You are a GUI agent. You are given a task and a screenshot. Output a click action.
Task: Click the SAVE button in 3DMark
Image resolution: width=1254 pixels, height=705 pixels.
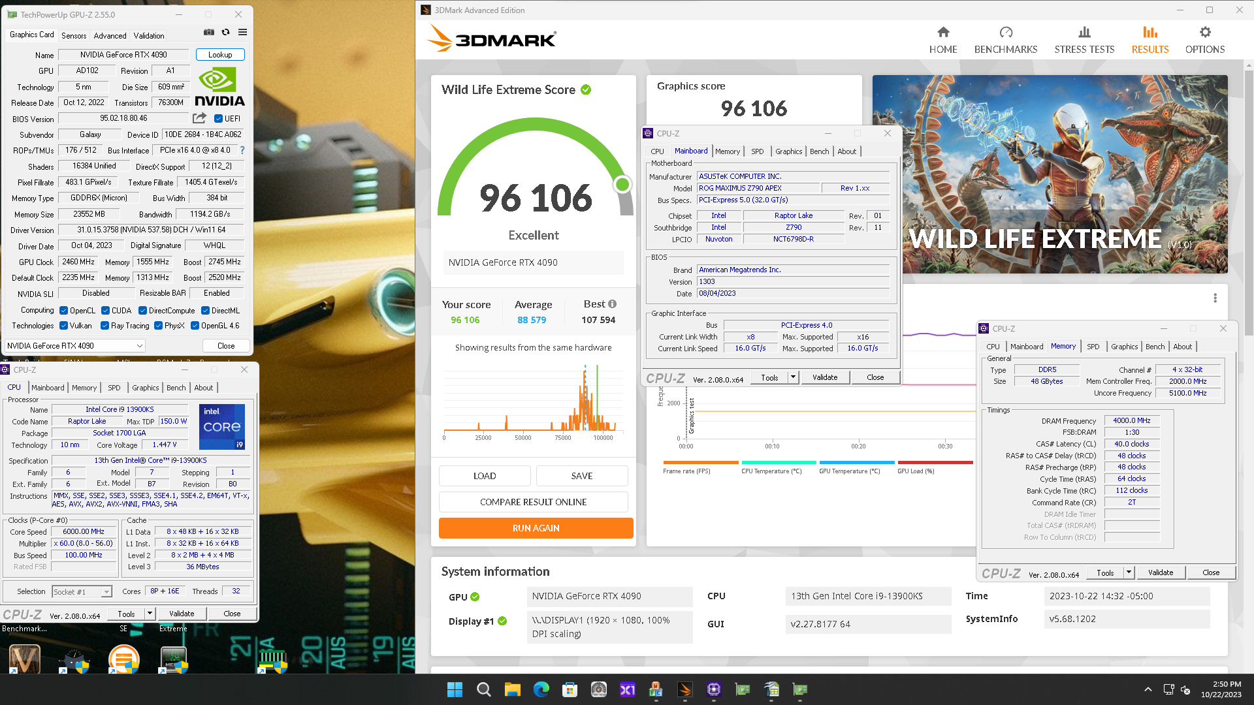tap(582, 476)
